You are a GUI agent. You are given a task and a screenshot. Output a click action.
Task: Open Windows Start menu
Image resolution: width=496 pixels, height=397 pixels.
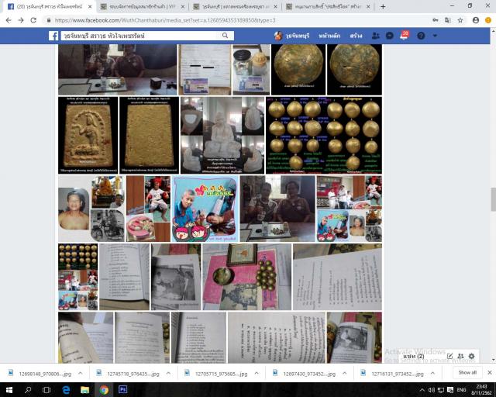click(x=9, y=390)
